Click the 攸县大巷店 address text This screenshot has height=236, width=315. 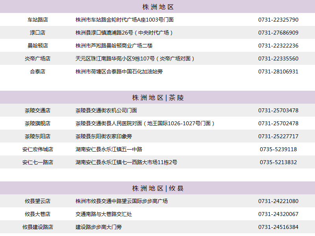[104, 214]
